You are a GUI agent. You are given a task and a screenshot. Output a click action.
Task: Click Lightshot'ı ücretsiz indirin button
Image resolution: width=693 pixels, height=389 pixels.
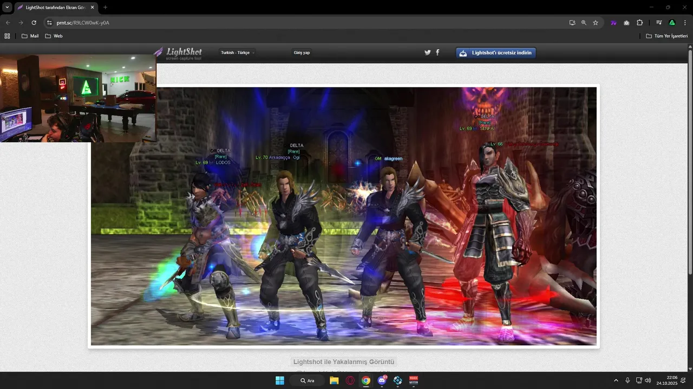tap(496, 53)
